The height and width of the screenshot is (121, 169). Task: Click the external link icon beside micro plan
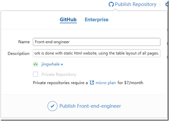click(92, 83)
